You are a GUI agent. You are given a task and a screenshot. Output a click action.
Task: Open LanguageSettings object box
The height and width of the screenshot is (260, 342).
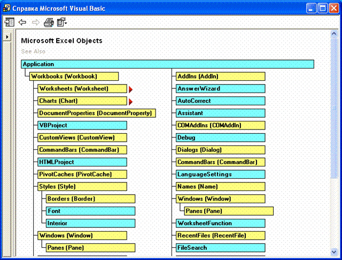[x=221, y=174]
